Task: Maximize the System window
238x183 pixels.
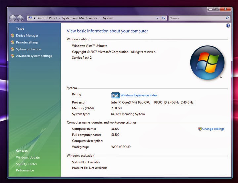Action: point(217,9)
